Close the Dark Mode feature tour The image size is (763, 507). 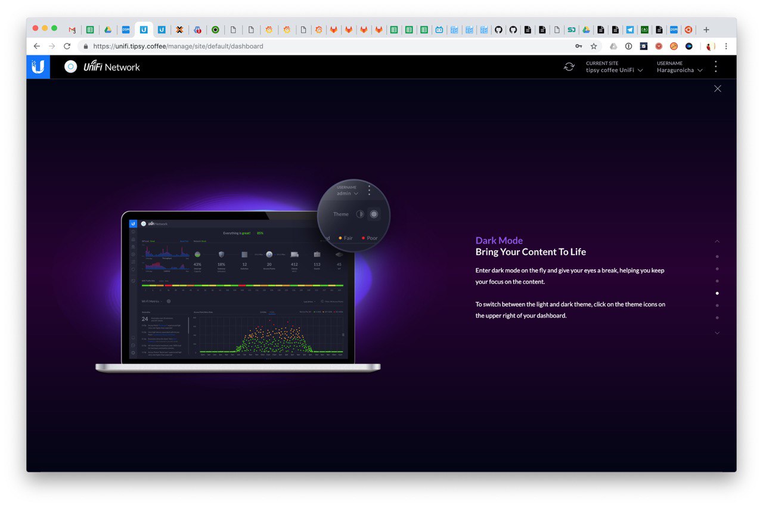point(718,89)
